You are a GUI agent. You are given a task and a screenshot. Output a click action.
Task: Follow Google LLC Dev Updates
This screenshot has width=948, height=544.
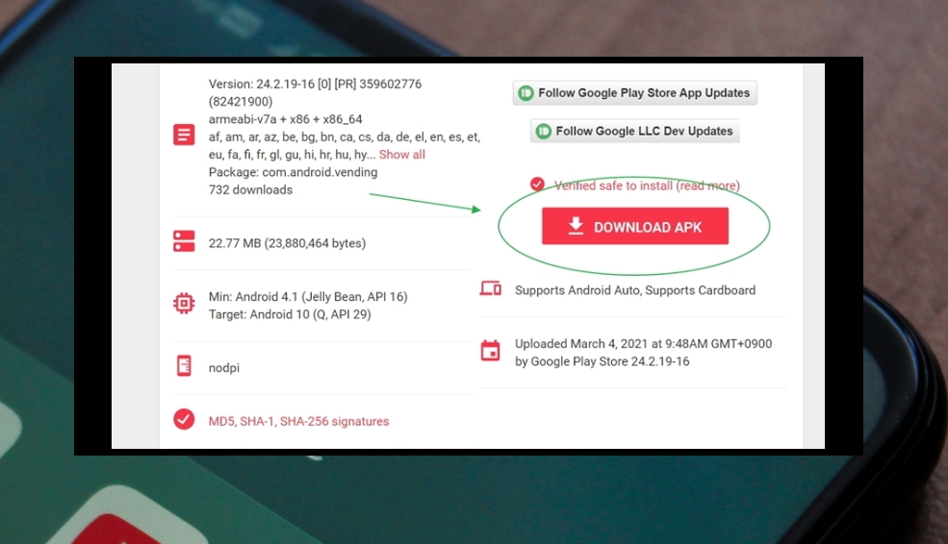click(x=635, y=131)
